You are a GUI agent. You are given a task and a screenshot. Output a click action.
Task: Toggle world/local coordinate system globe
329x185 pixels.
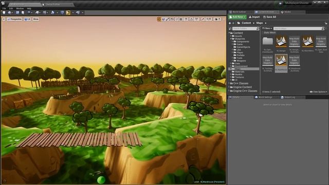click(172, 19)
